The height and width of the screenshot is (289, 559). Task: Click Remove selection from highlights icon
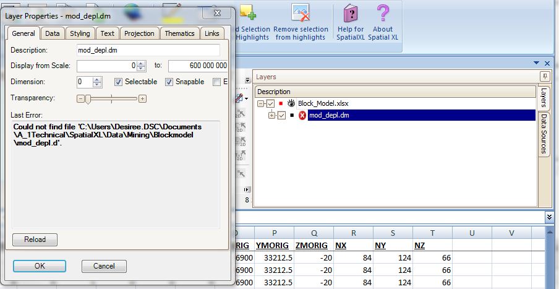(x=301, y=14)
